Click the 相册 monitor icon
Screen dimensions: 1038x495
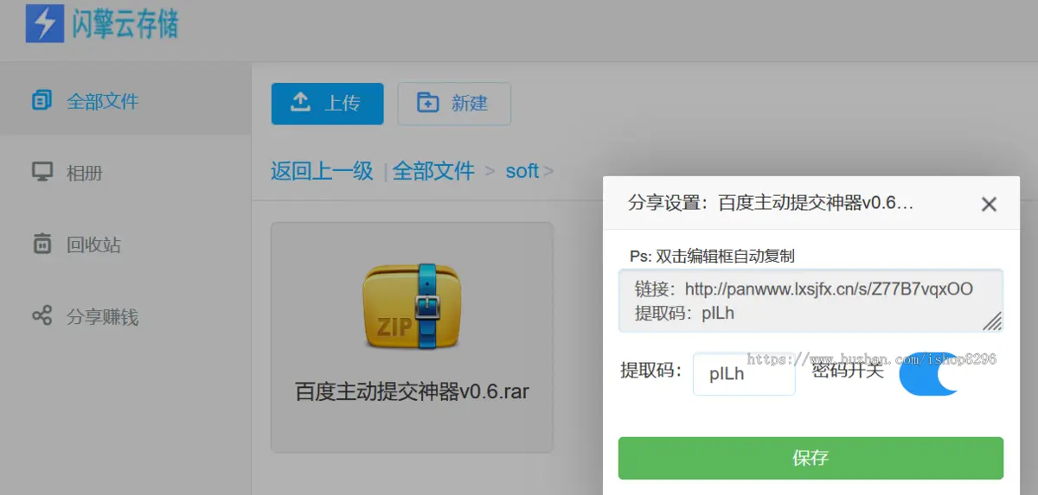click(42, 172)
